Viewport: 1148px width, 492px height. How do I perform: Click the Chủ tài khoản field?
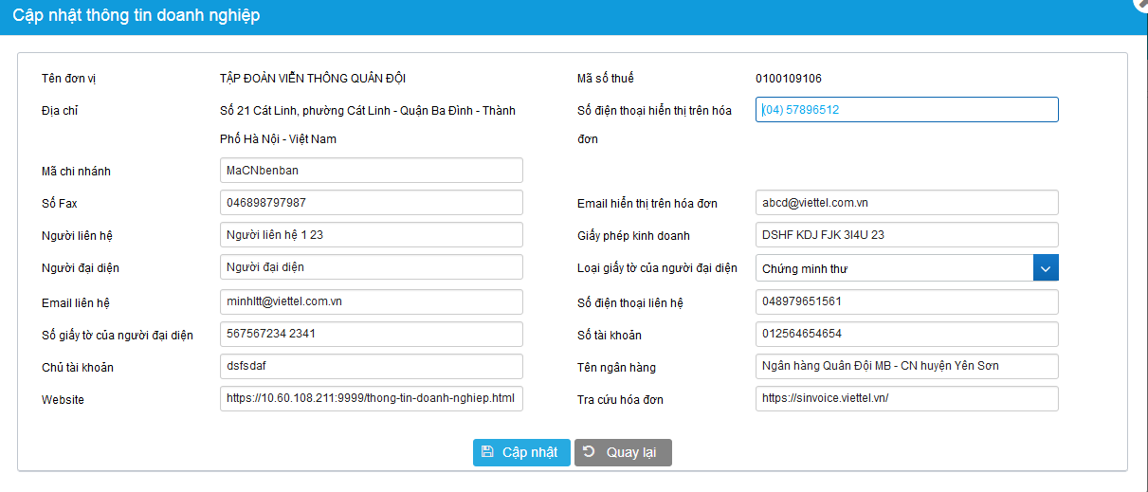click(371, 366)
